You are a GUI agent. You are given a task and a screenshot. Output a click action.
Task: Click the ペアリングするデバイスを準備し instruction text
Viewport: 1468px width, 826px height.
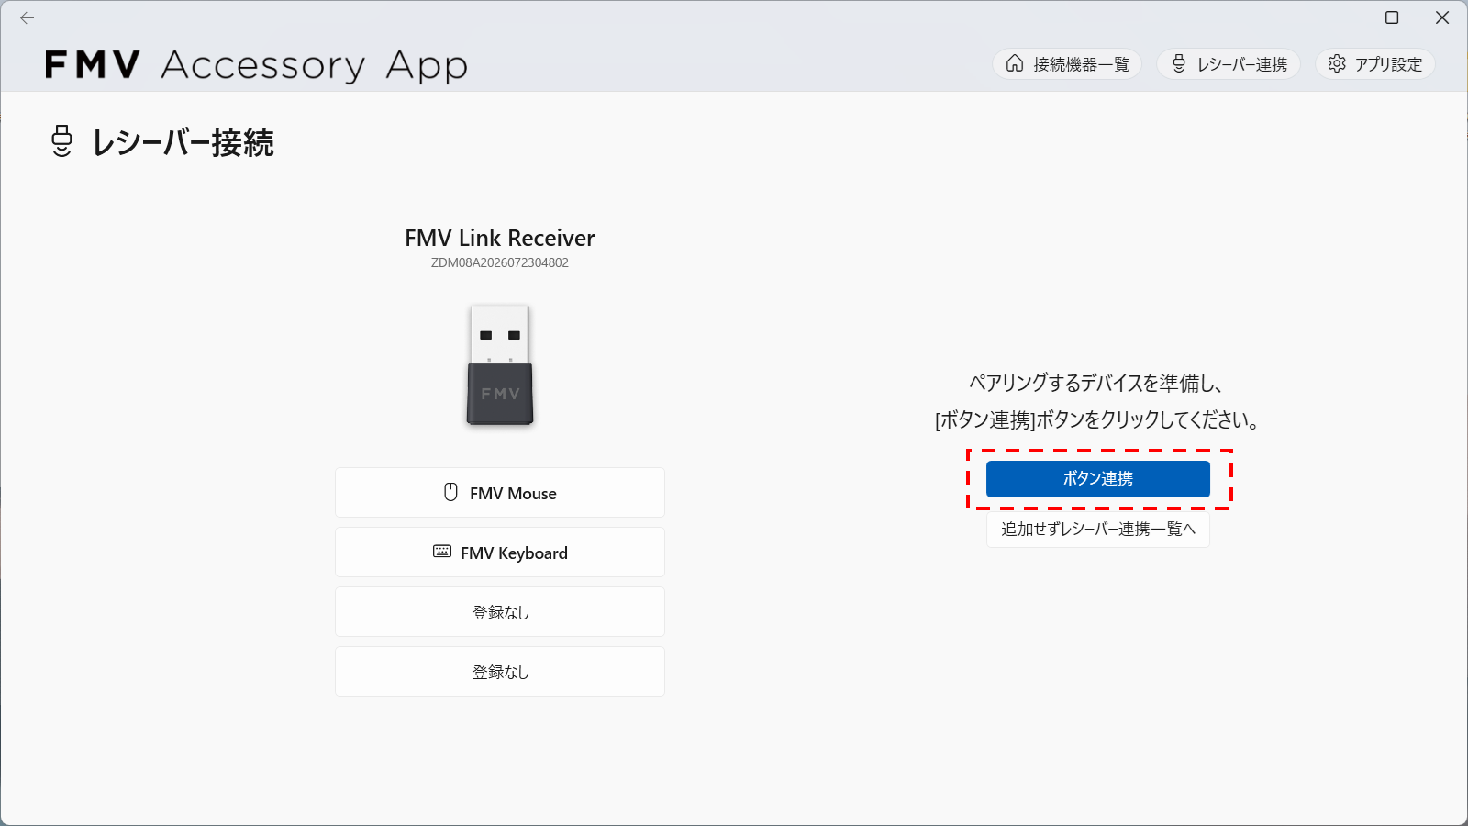(1097, 384)
